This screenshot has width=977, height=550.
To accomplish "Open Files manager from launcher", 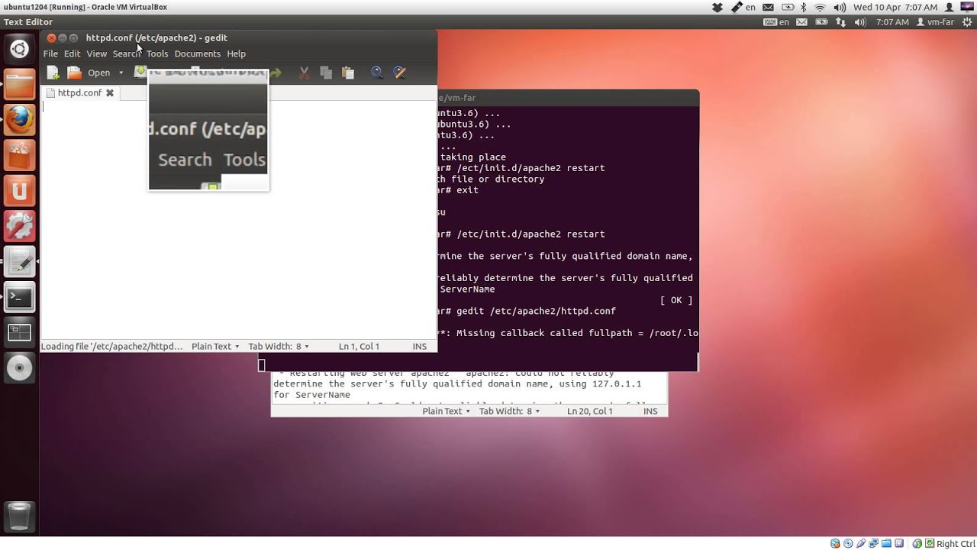I will click(x=20, y=84).
